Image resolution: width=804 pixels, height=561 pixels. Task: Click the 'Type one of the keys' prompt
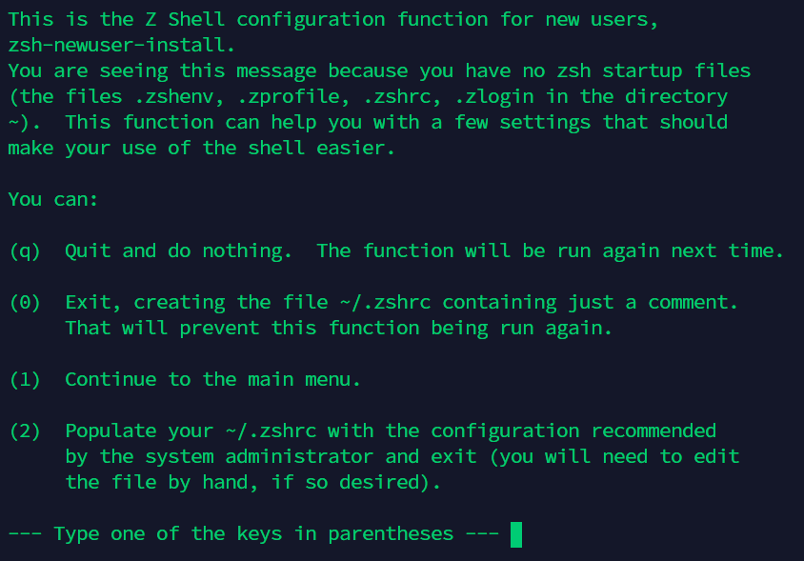(x=253, y=533)
